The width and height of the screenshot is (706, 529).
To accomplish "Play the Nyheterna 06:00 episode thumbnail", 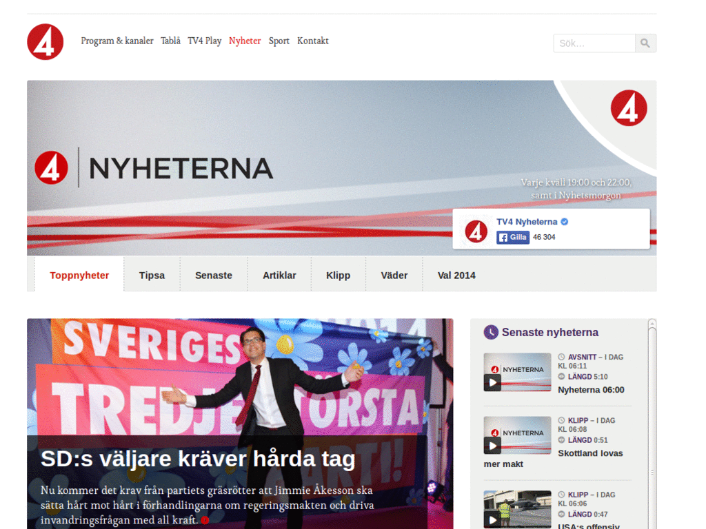I will coord(517,372).
